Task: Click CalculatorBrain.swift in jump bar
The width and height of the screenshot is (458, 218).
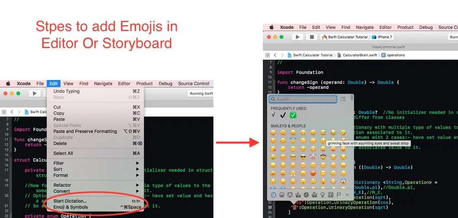Action: click(x=357, y=55)
